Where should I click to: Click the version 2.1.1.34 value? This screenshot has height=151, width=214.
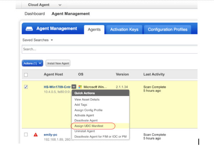122,87
